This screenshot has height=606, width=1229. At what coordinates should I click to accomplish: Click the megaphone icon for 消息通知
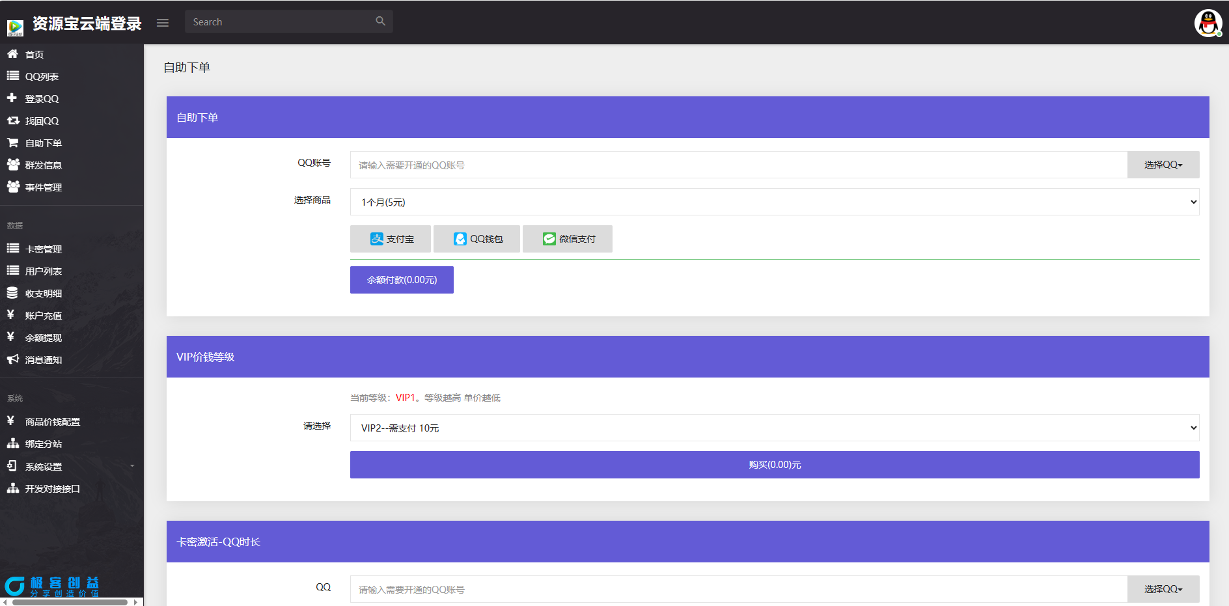click(12, 359)
